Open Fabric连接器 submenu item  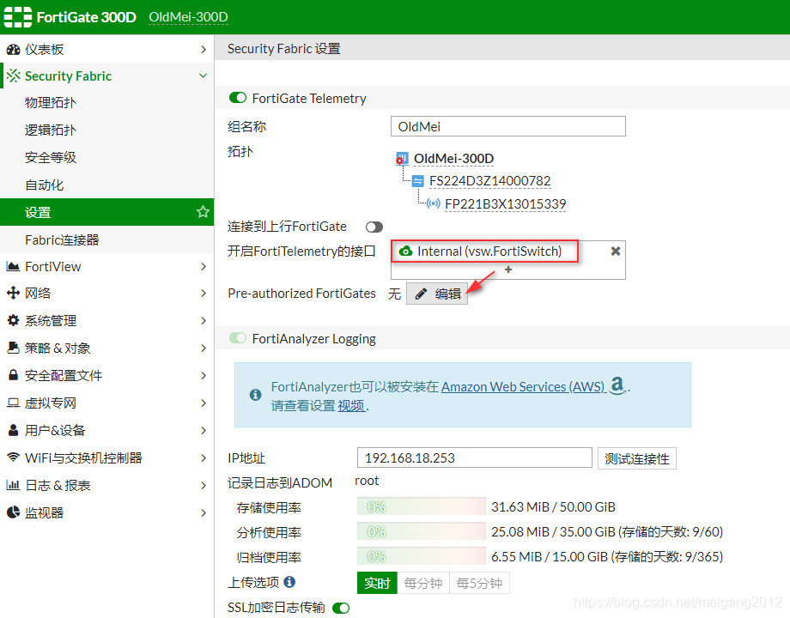coord(106,239)
